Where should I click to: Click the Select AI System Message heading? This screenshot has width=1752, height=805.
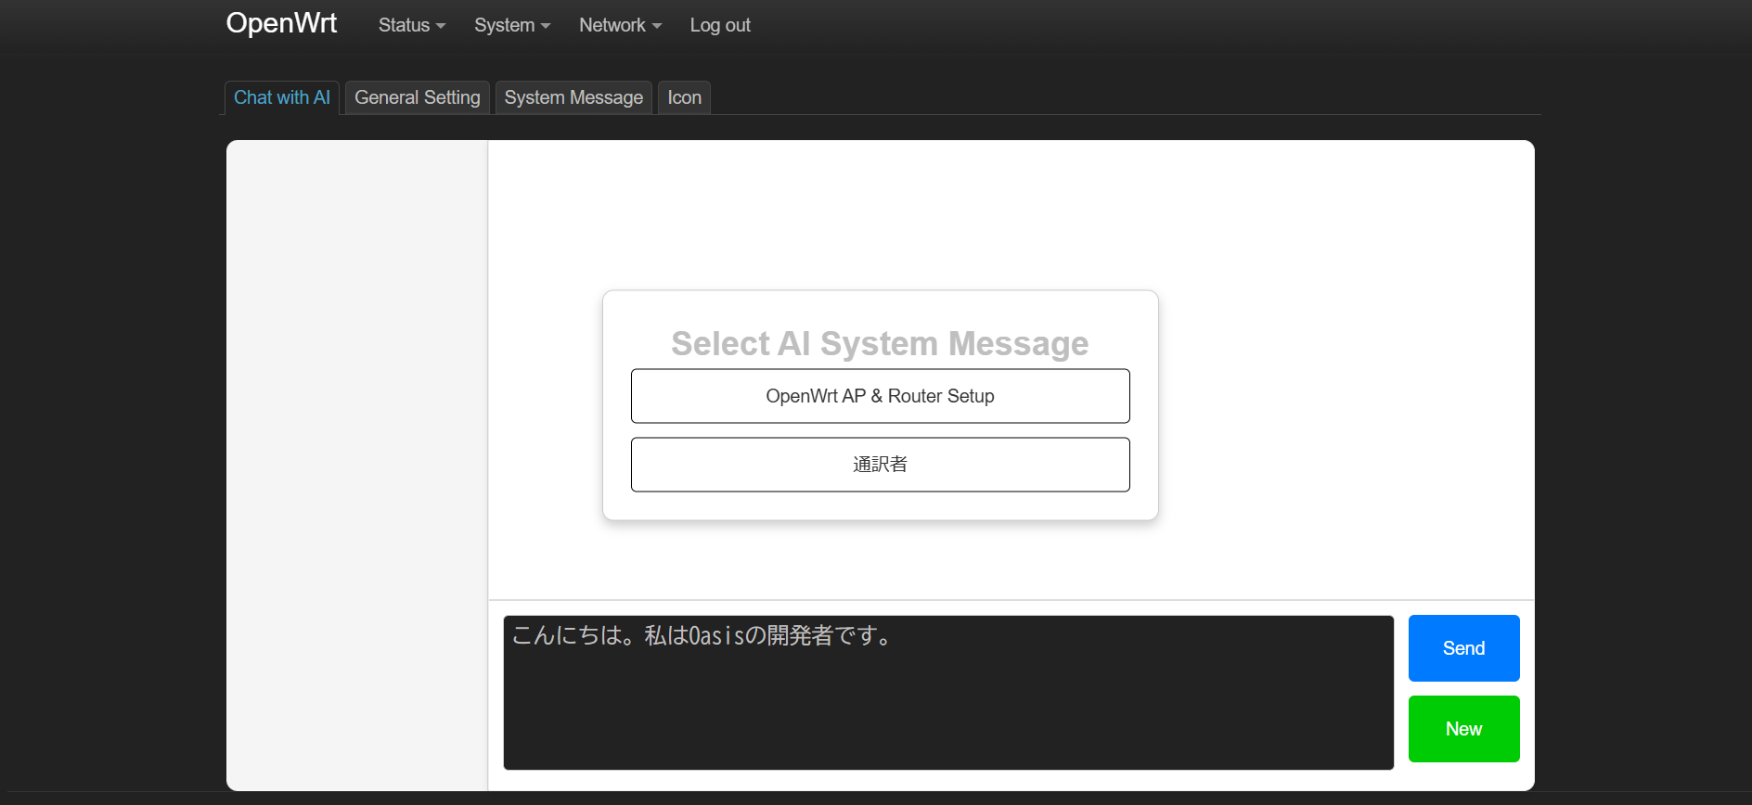[x=880, y=343]
